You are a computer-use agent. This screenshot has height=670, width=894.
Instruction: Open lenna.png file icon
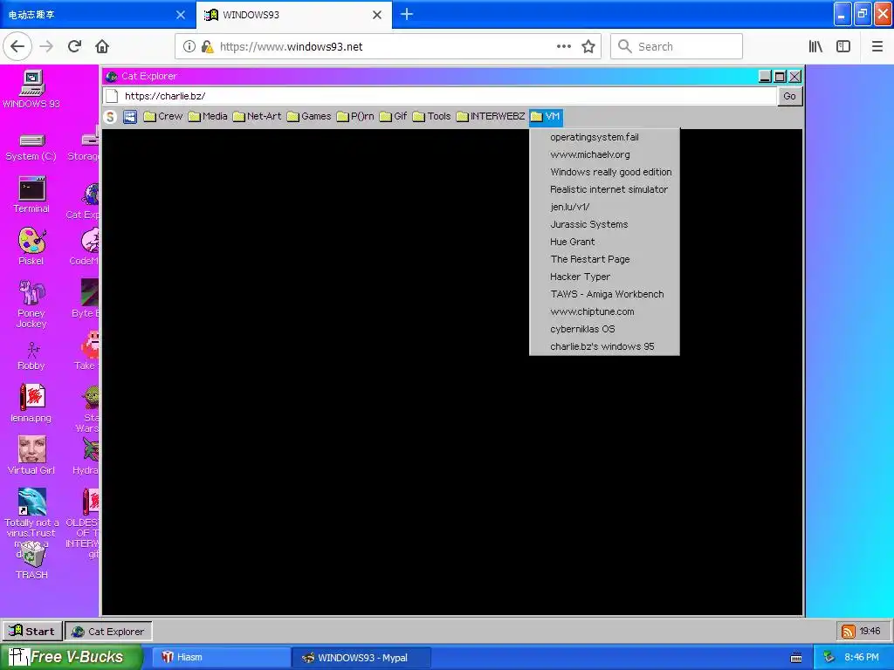coord(31,403)
